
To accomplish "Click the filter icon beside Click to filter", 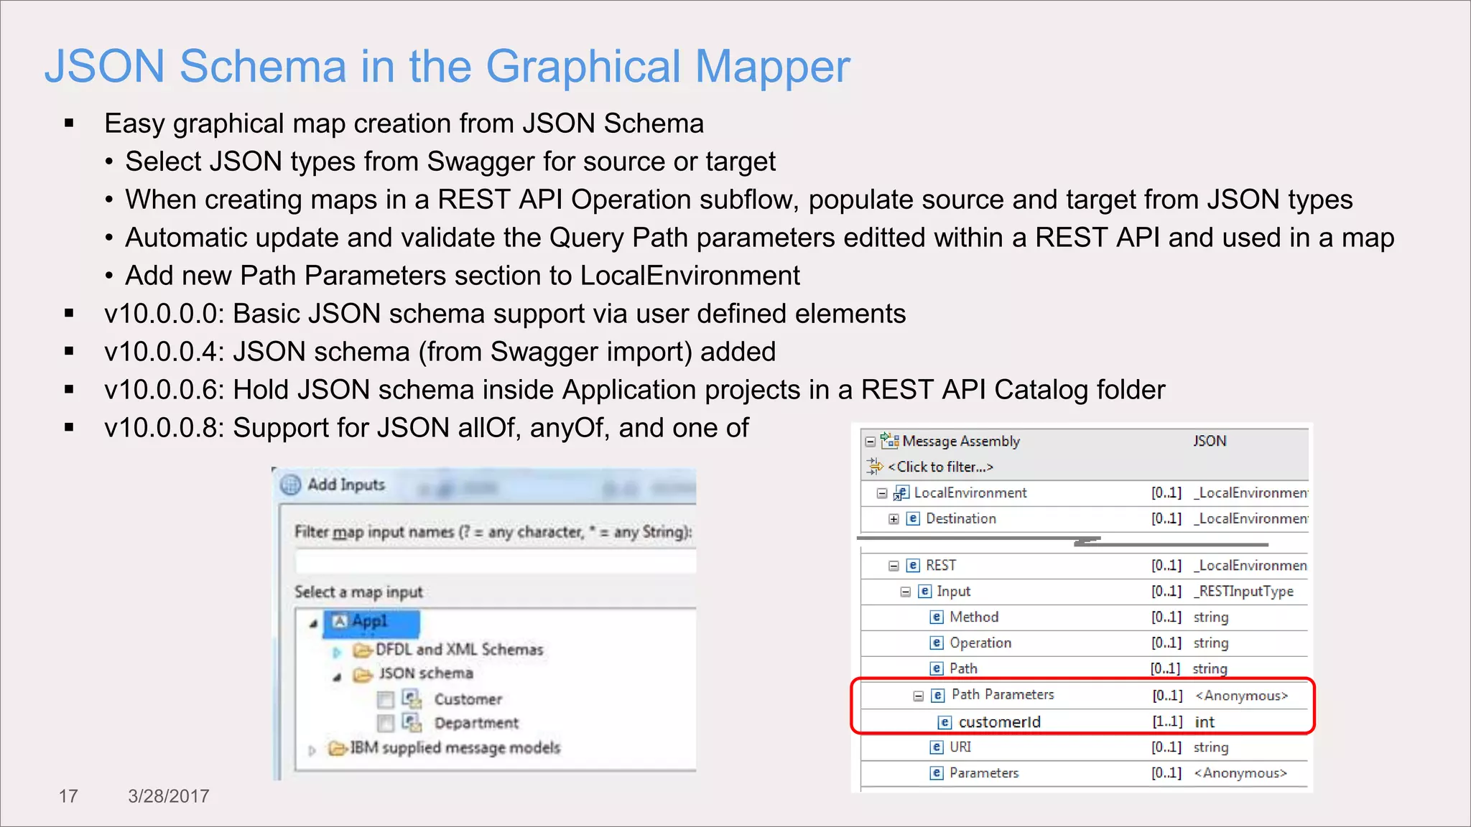I will click(x=874, y=467).
